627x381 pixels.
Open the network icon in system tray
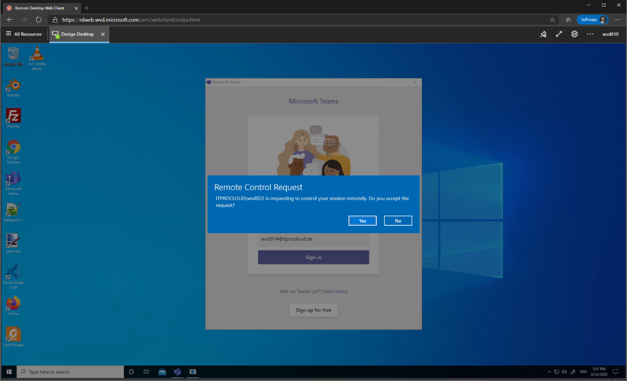[557, 372]
